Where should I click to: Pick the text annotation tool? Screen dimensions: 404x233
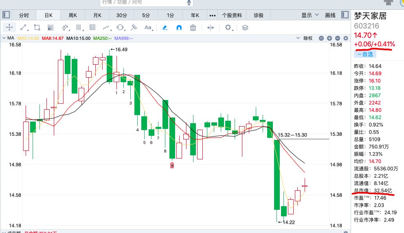(148, 28)
